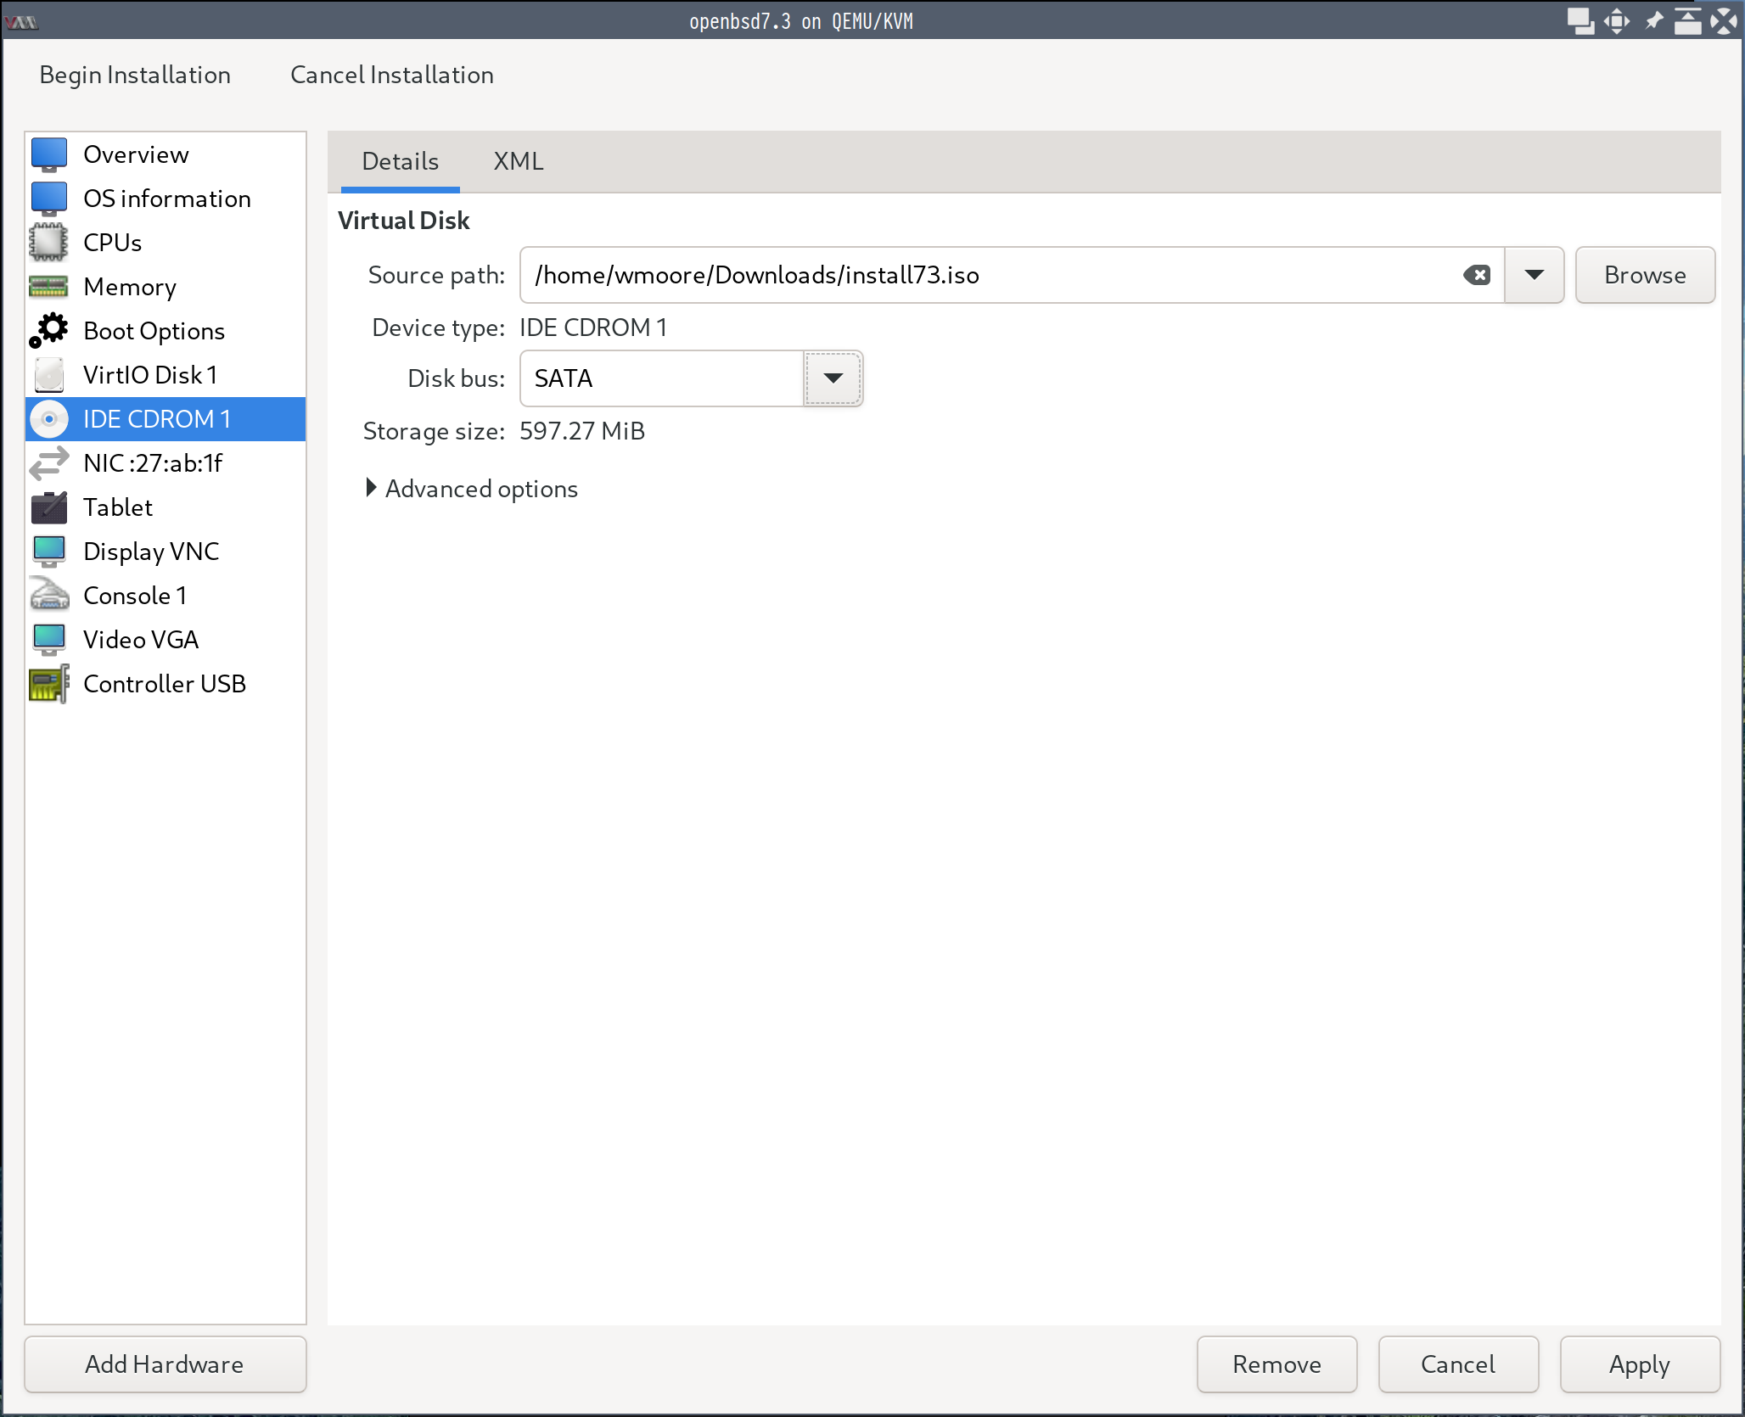Image resolution: width=1745 pixels, height=1417 pixels.
Task: Click the Memory RAM stick icon
Action: 49,287
